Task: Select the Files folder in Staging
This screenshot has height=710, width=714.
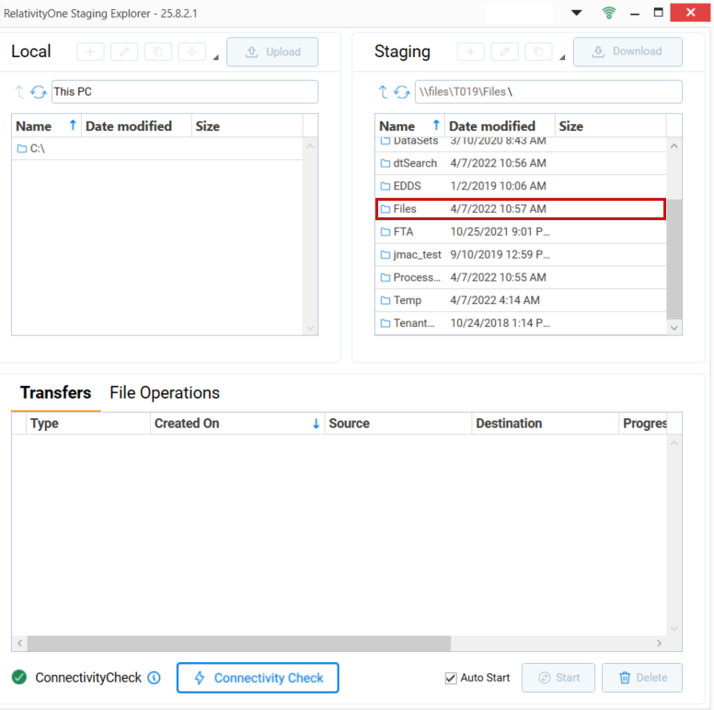Action: (x=521, y=209)
